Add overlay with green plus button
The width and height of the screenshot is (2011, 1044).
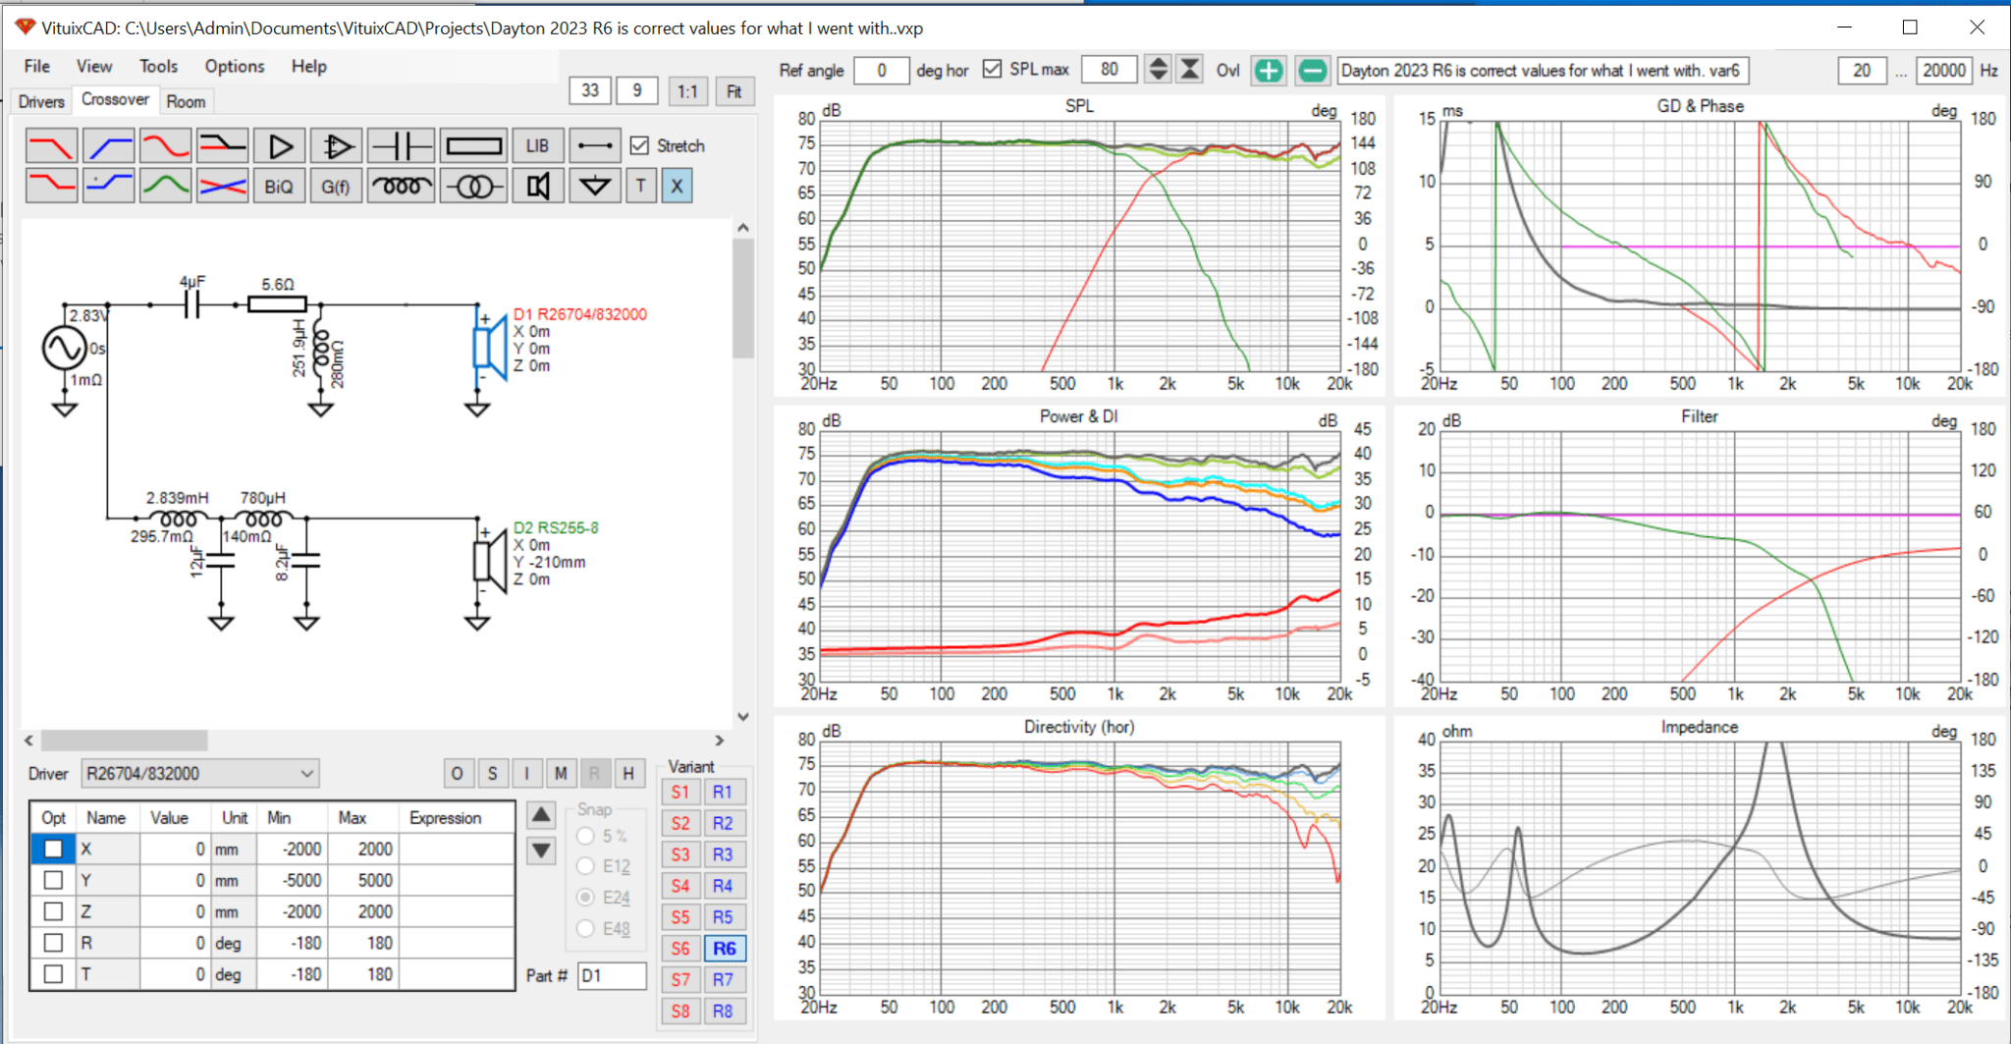(1269, 71)
